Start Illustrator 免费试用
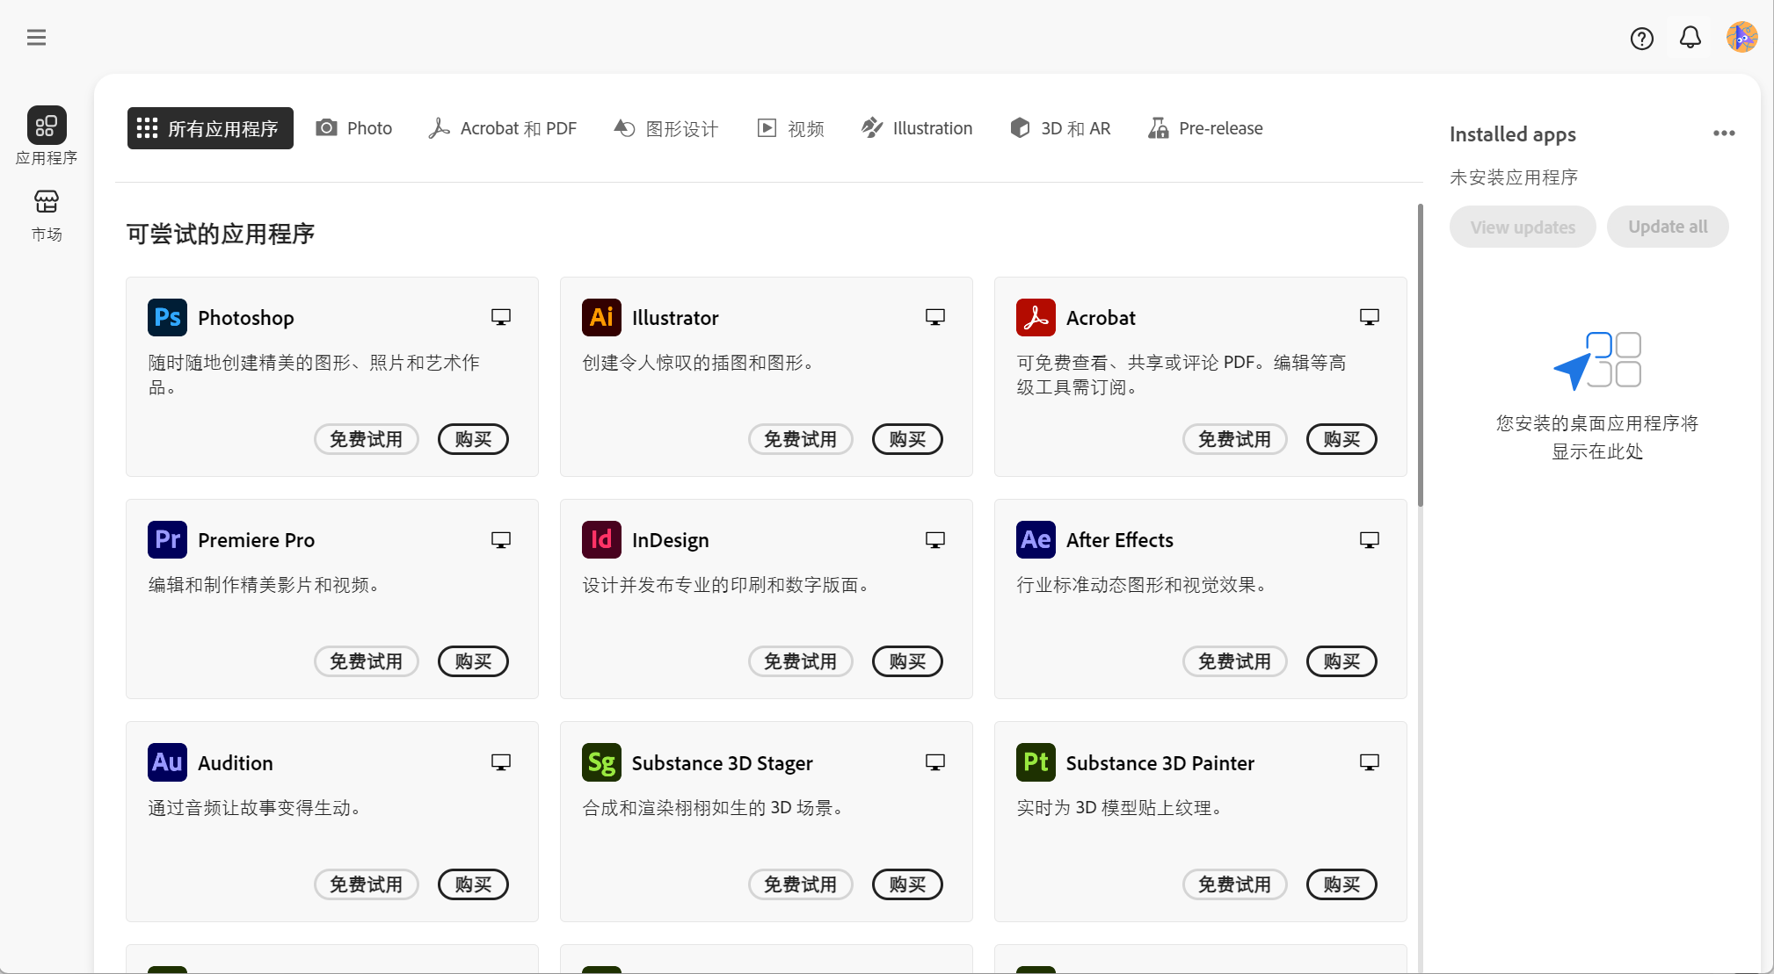The width and height of the screenshot is (1774, 974). pyautogui.click(x=801, y=439)
